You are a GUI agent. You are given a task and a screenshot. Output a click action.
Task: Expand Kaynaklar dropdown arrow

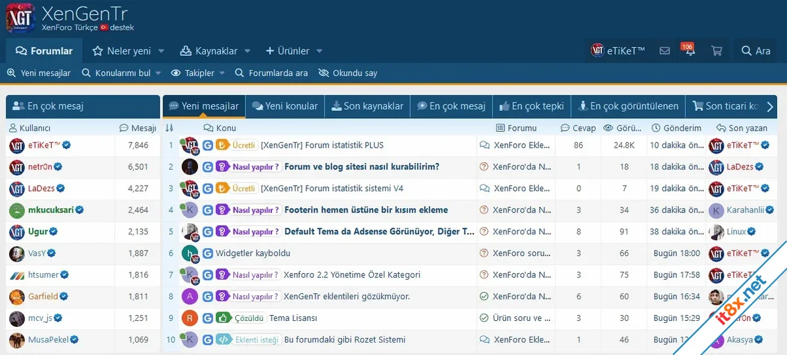click(247, 51)
